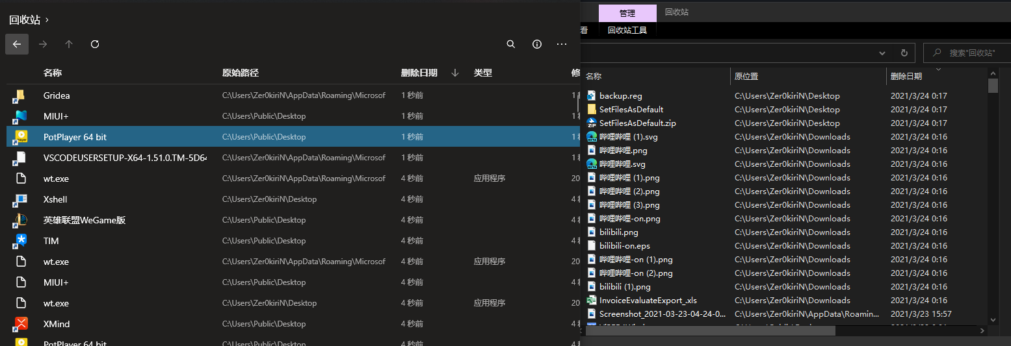Click the Gridea folder shortcut icon
The width and height of the screenshot is (1011, 346).
pos(20,95)
